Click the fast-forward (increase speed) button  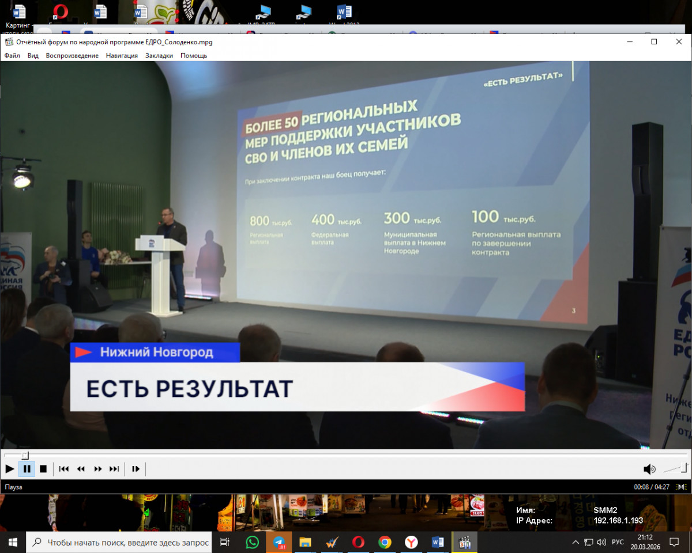coord(98,469)
